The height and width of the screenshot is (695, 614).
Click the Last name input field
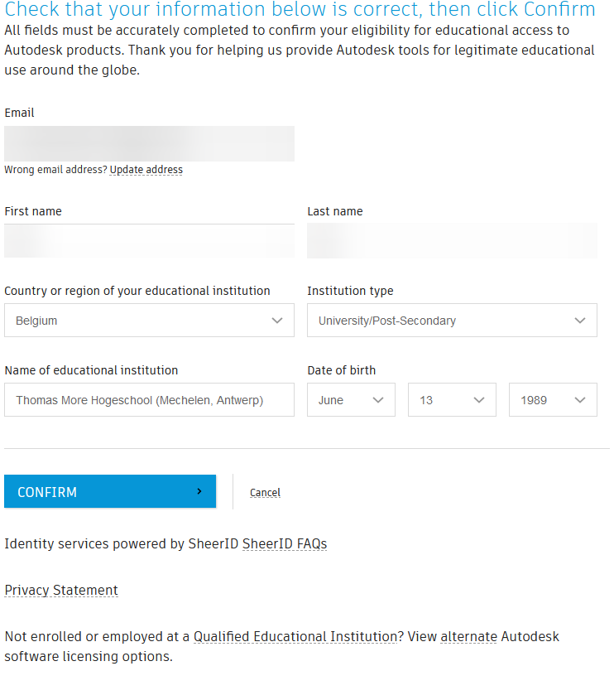pyautogui.click(x=452, y=241)
